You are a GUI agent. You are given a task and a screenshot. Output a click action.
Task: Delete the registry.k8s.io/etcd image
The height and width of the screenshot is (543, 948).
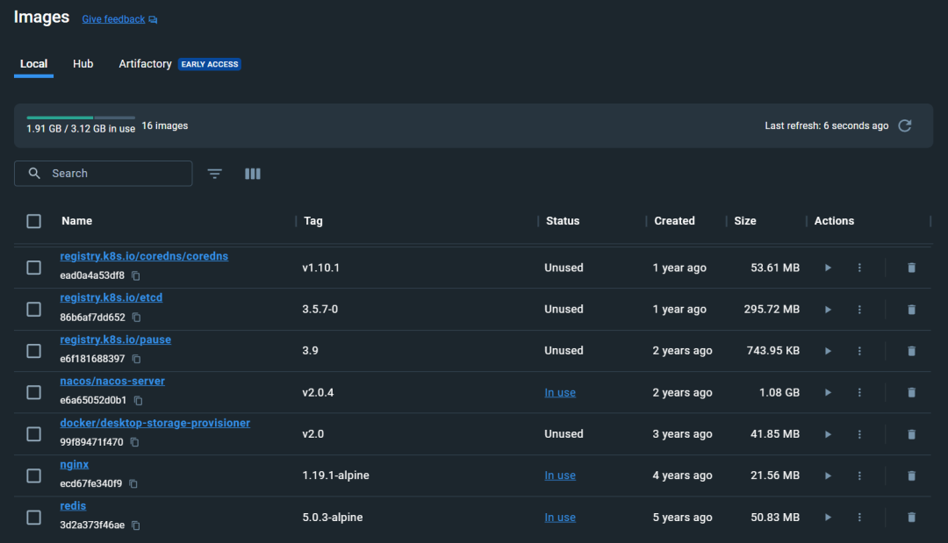[x=911, y=310]
